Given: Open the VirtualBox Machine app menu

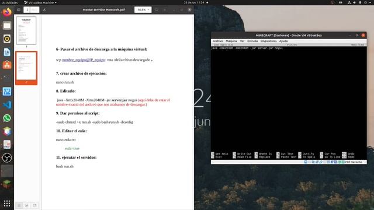Looking at the screenshot, I should (x=40, y=2).
